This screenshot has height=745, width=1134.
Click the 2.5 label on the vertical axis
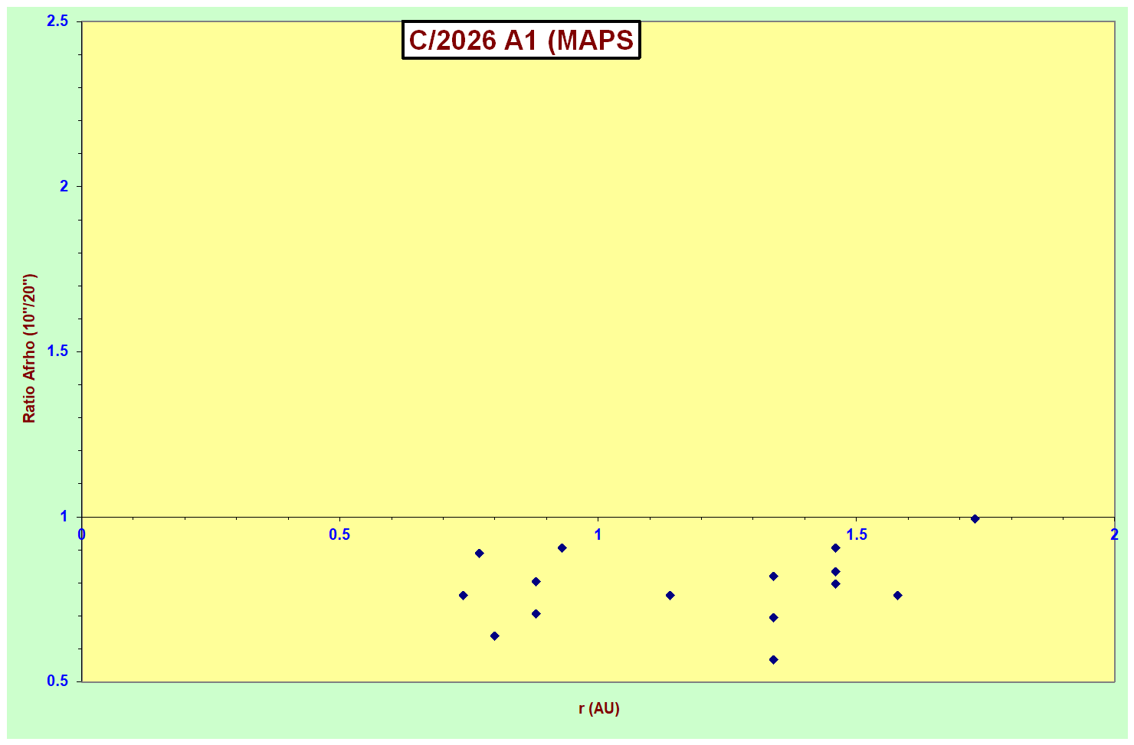point(57,21)
